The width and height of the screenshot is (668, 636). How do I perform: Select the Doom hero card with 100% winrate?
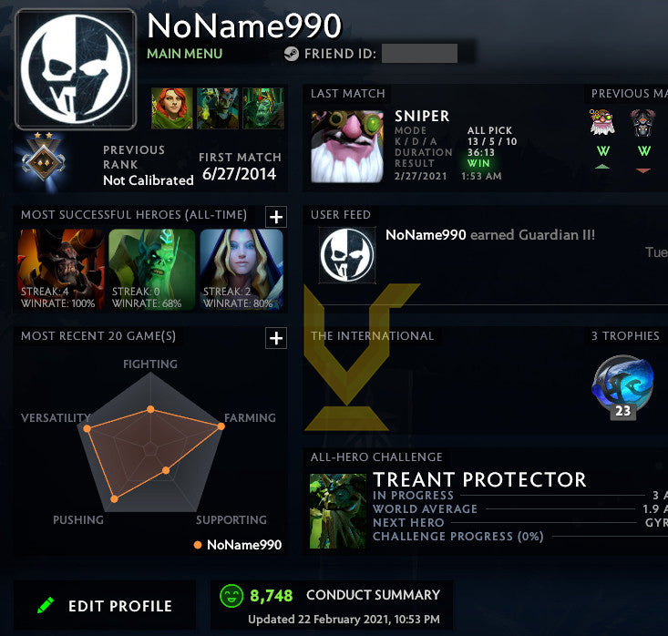click(x=60, y=269)
